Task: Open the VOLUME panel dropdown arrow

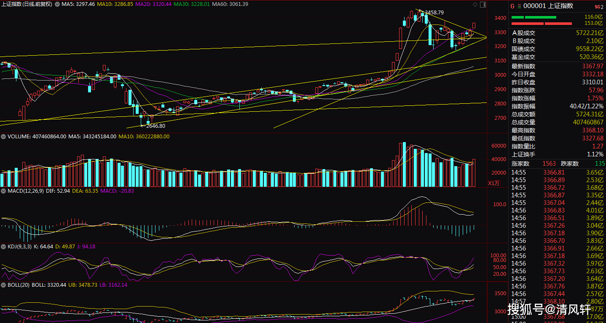Action: click(x=3, y=137)
